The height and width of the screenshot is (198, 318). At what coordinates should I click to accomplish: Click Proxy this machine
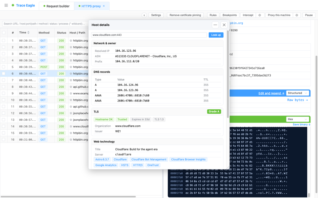(279, 15)
